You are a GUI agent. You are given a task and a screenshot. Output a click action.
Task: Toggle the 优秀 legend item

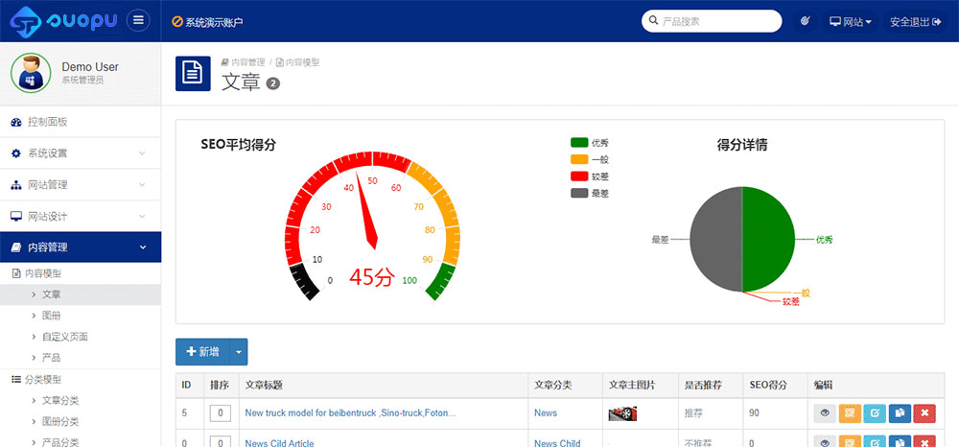pyautogui.click(x=589, y=143)
